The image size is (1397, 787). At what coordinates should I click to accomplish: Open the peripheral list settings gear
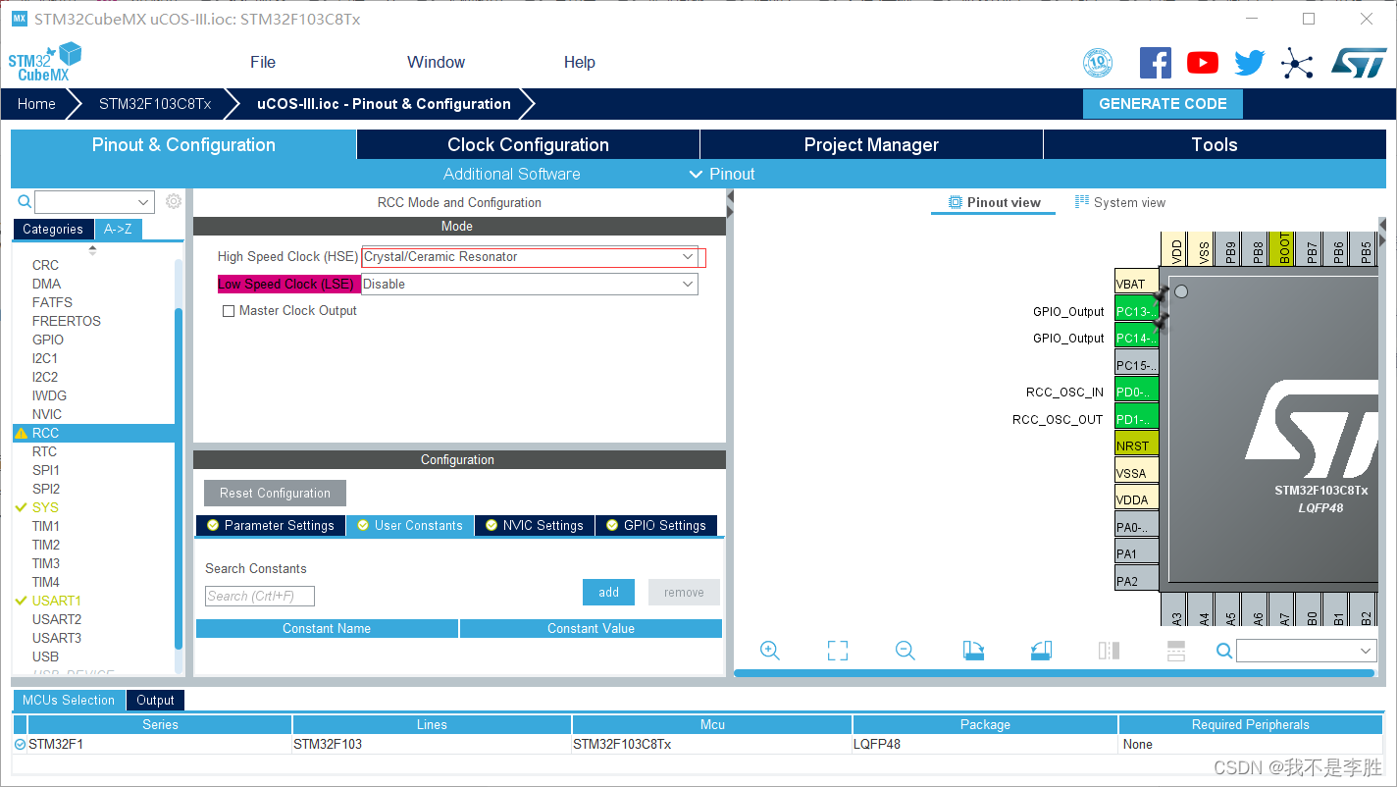174,201
